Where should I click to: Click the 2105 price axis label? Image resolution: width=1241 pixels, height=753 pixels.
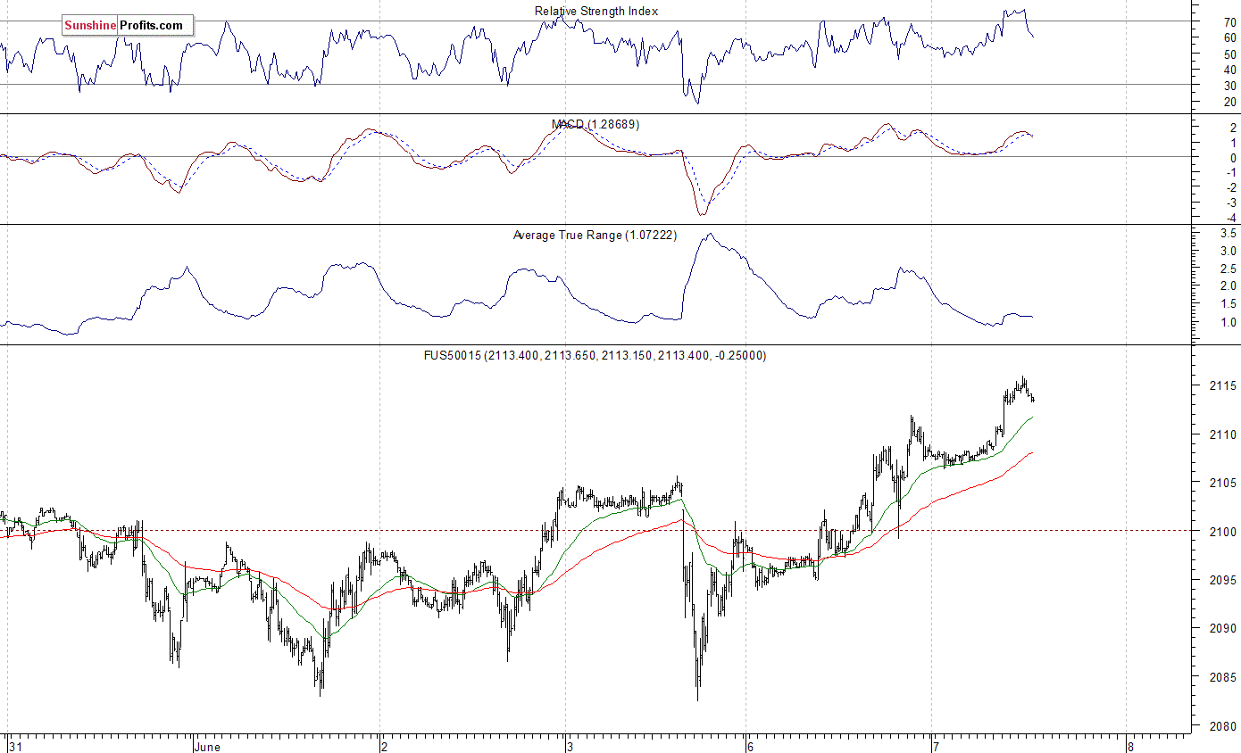coord(1223,483)
